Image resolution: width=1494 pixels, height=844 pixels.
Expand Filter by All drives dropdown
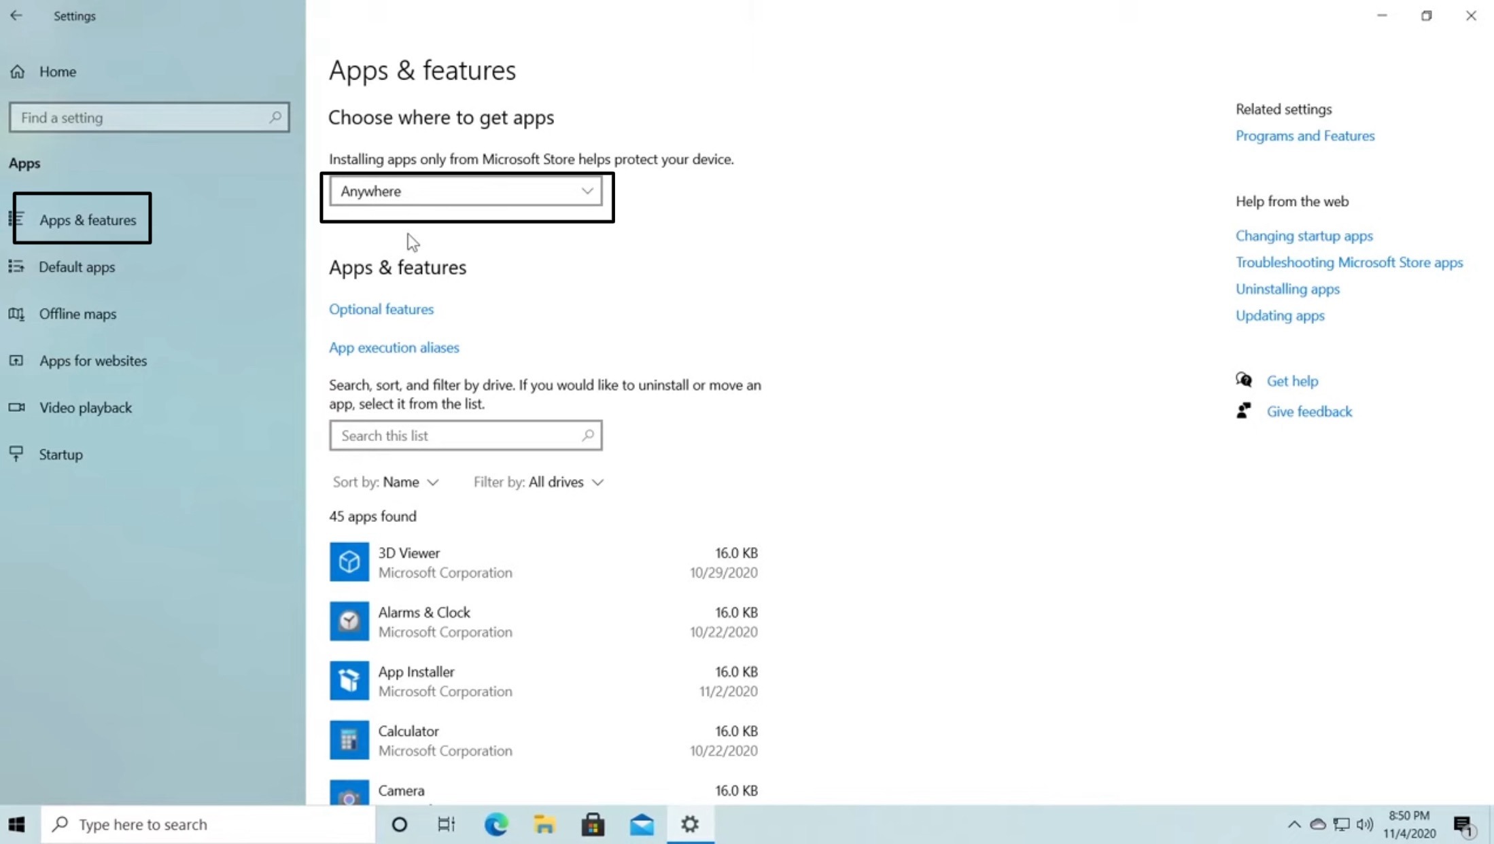[538, 482]
